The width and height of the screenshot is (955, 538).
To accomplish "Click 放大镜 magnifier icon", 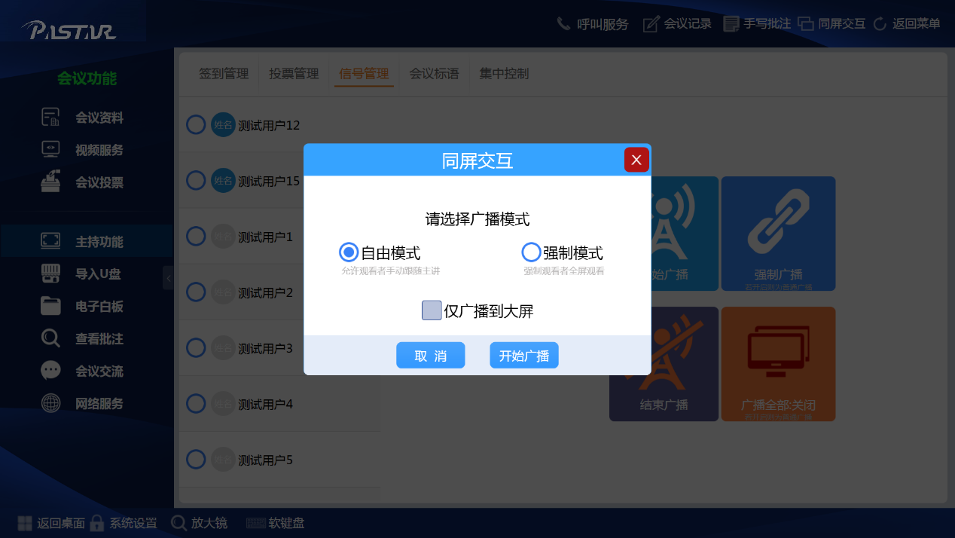I will pyautogui.click(x=178, y=523).
